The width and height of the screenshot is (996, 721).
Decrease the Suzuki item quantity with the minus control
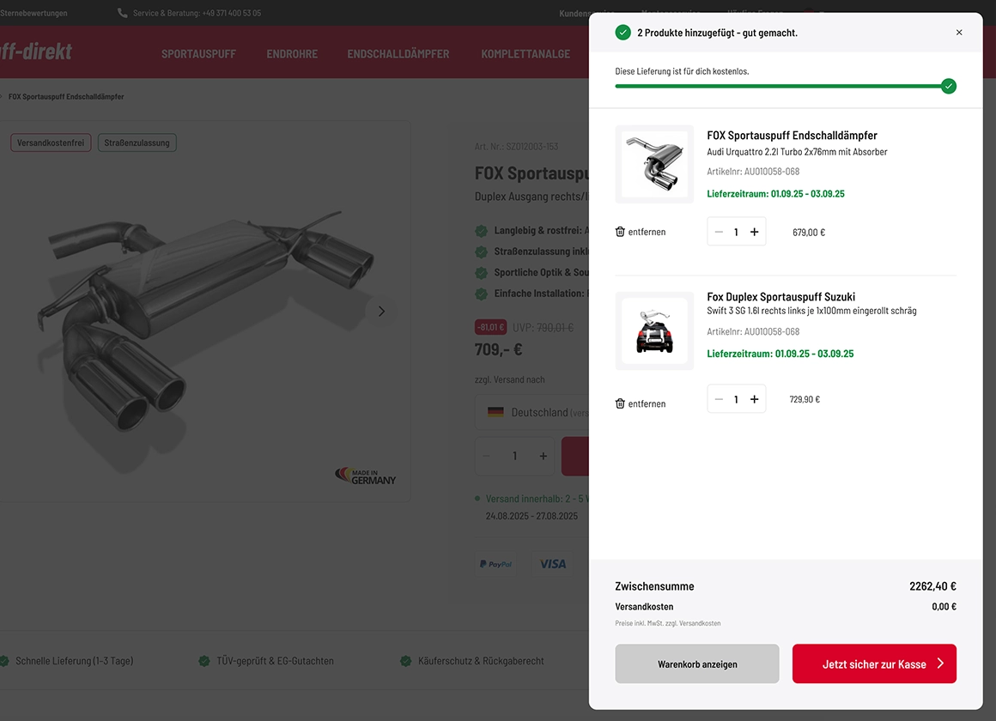(719, 398)
